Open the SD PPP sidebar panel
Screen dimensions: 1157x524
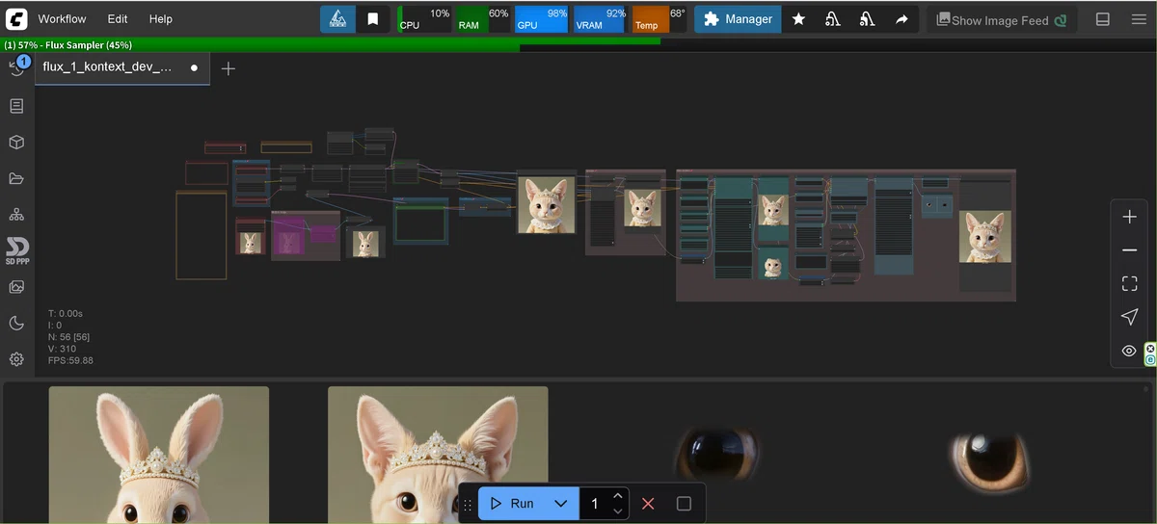(x=16, y=250)
